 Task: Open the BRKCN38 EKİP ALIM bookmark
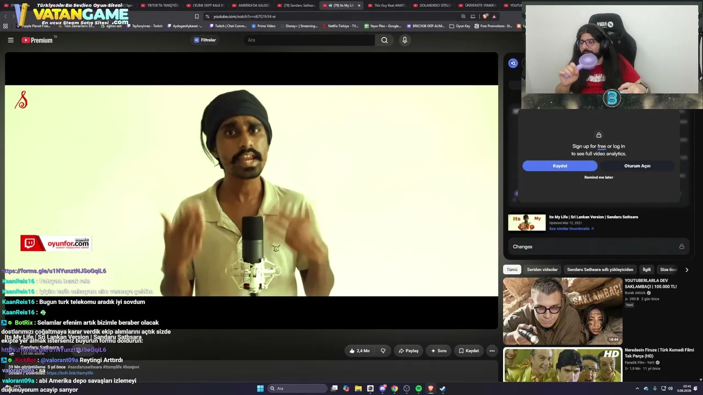click(425, 26)
